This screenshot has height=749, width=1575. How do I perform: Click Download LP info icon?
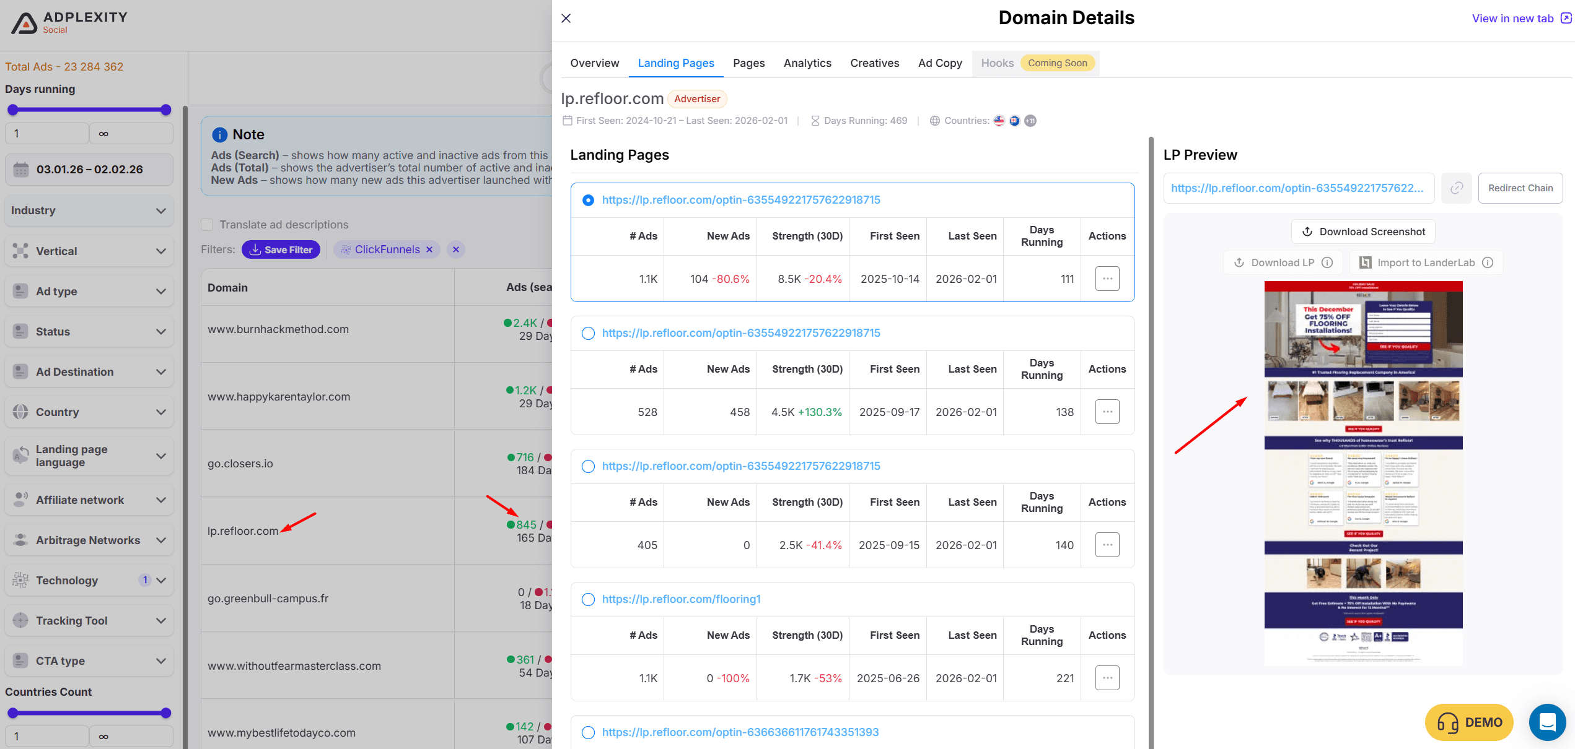1327,262
